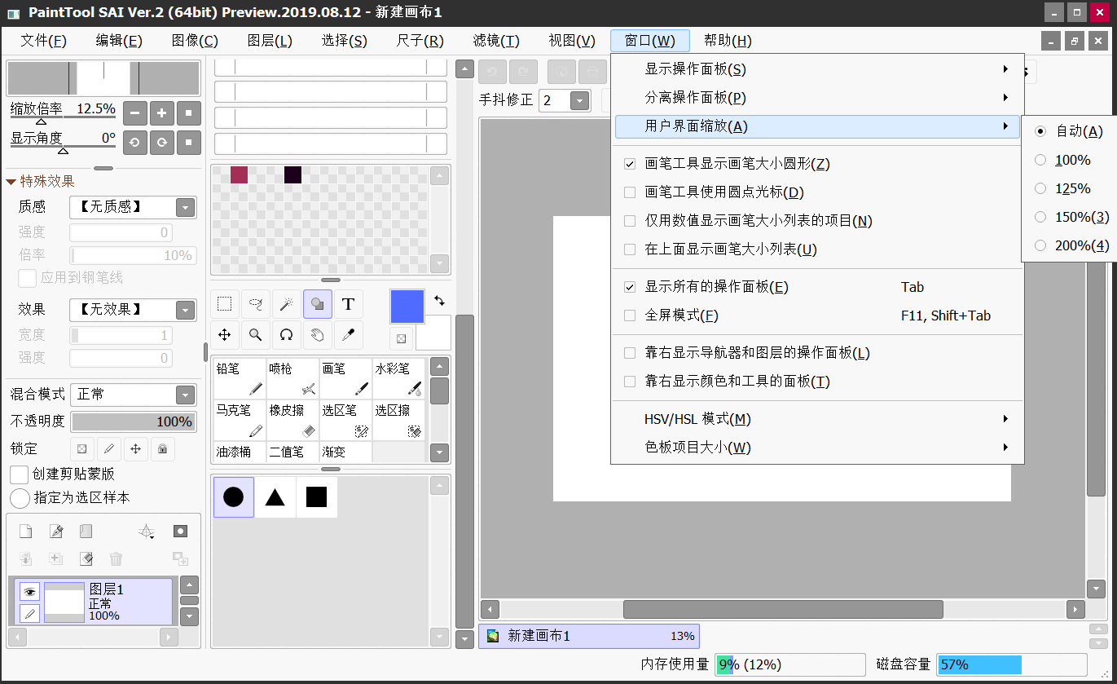Select the eyedropper color picker tool
1117x684 pixels.
coord(349,334)
